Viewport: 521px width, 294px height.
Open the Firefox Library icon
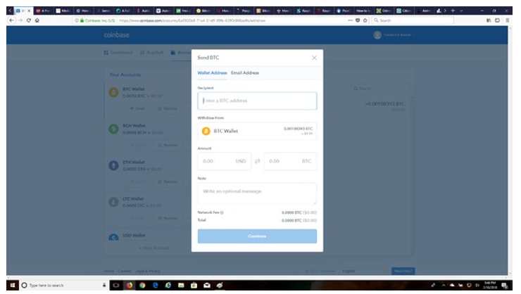pos(489,20)
